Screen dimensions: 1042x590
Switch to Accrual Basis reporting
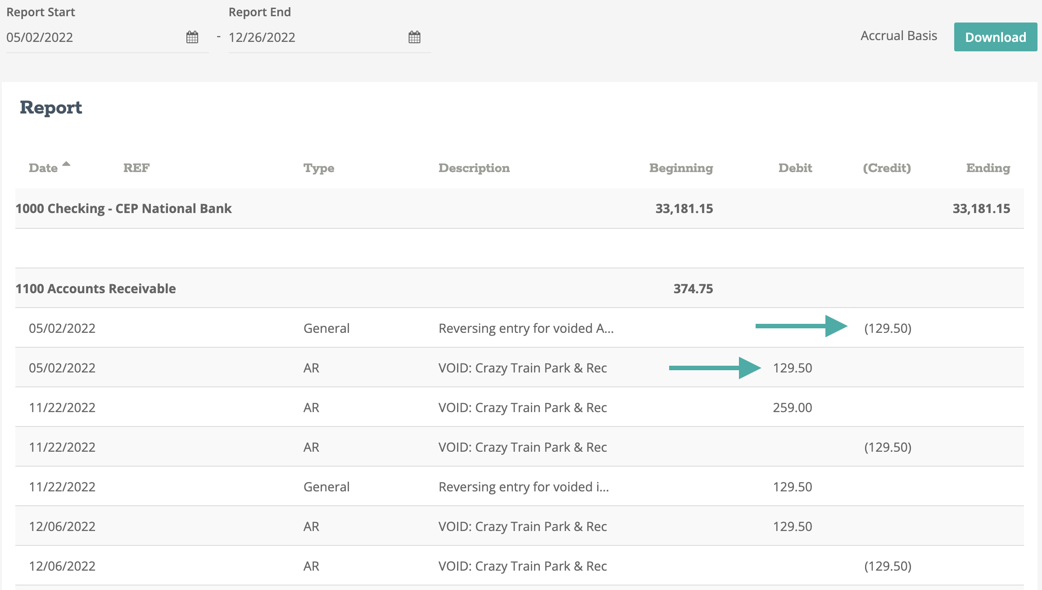(x=898, y=36)
